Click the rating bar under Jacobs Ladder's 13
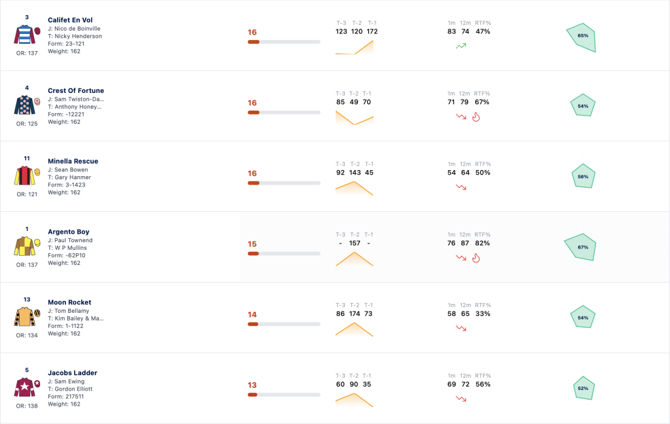The height and width of the screenshot is (424, 670). coord(284,395)
